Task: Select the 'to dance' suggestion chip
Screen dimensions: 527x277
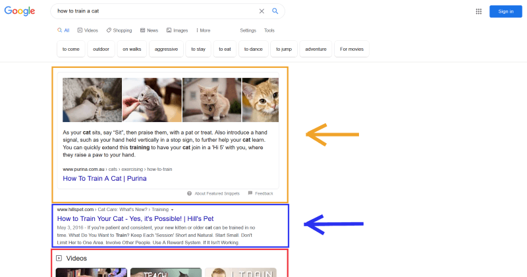Action: click(254, 49)
